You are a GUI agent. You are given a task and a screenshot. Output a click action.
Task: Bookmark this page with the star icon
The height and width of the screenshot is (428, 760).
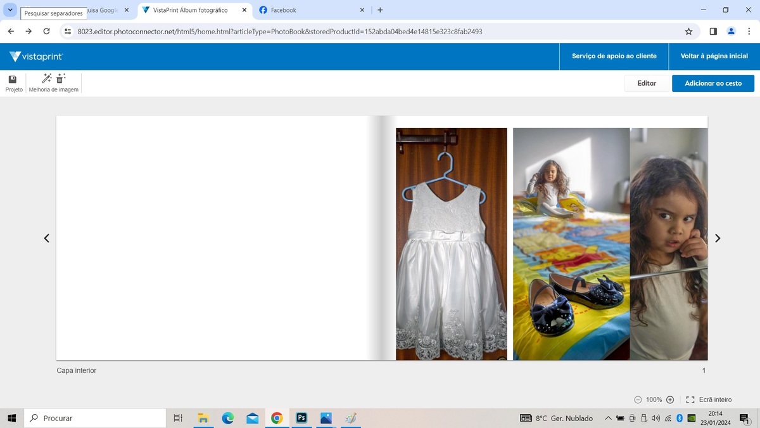click(x=688, y=31)
